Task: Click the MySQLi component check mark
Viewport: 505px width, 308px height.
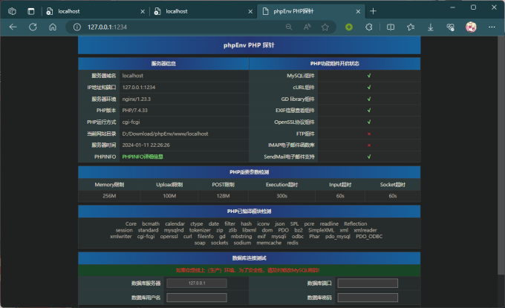Action: tap(369, 76)
